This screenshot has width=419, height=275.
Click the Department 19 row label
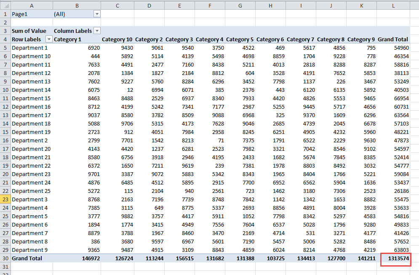point(32,132)
